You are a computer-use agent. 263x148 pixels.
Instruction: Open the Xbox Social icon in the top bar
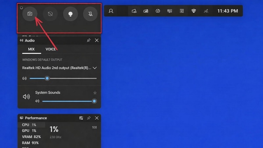(111, 11)
